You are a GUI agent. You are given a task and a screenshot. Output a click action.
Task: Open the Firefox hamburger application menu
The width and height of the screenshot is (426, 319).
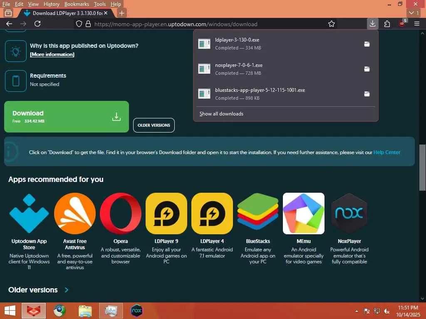(417, 24)
